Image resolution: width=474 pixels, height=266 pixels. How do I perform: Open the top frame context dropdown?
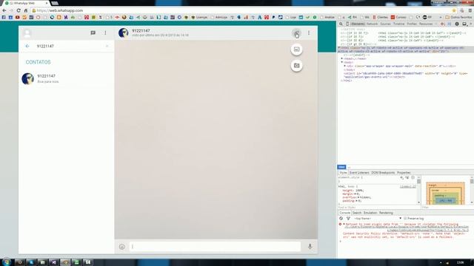tap(378, 219)
